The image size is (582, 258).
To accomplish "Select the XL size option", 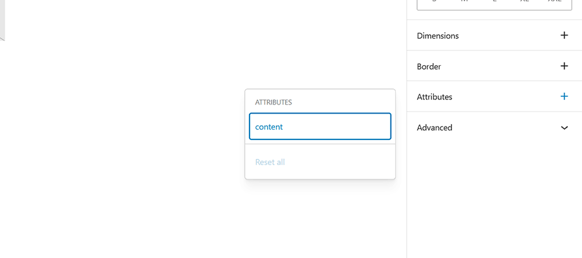I will point(524,2).
